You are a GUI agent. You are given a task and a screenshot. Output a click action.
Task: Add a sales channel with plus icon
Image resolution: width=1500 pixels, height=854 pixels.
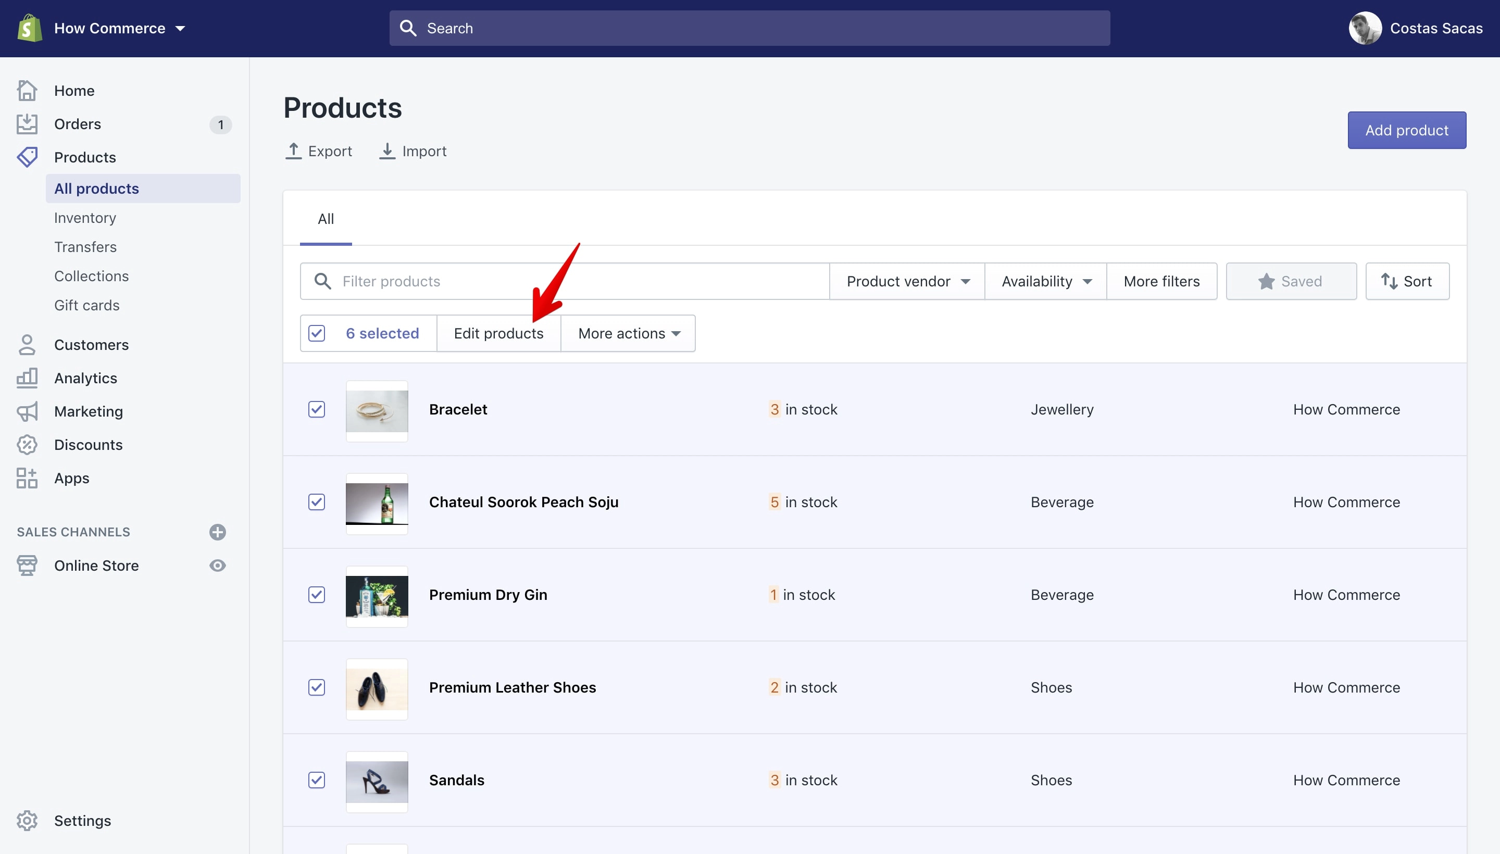coord(218,532)
